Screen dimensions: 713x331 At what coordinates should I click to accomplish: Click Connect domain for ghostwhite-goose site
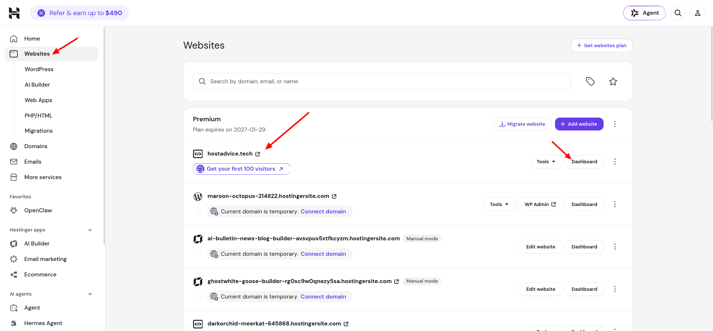click(x=323, y=297)
